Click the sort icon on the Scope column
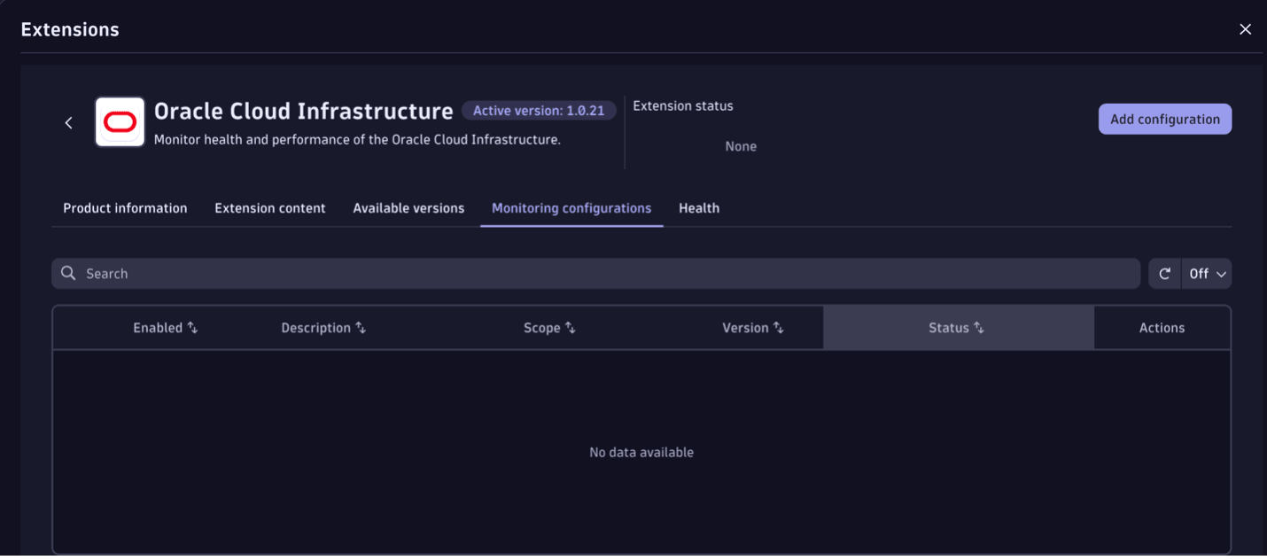This screenshot has height=560, width=1267. pyautogui.click(x=571, y=327)
